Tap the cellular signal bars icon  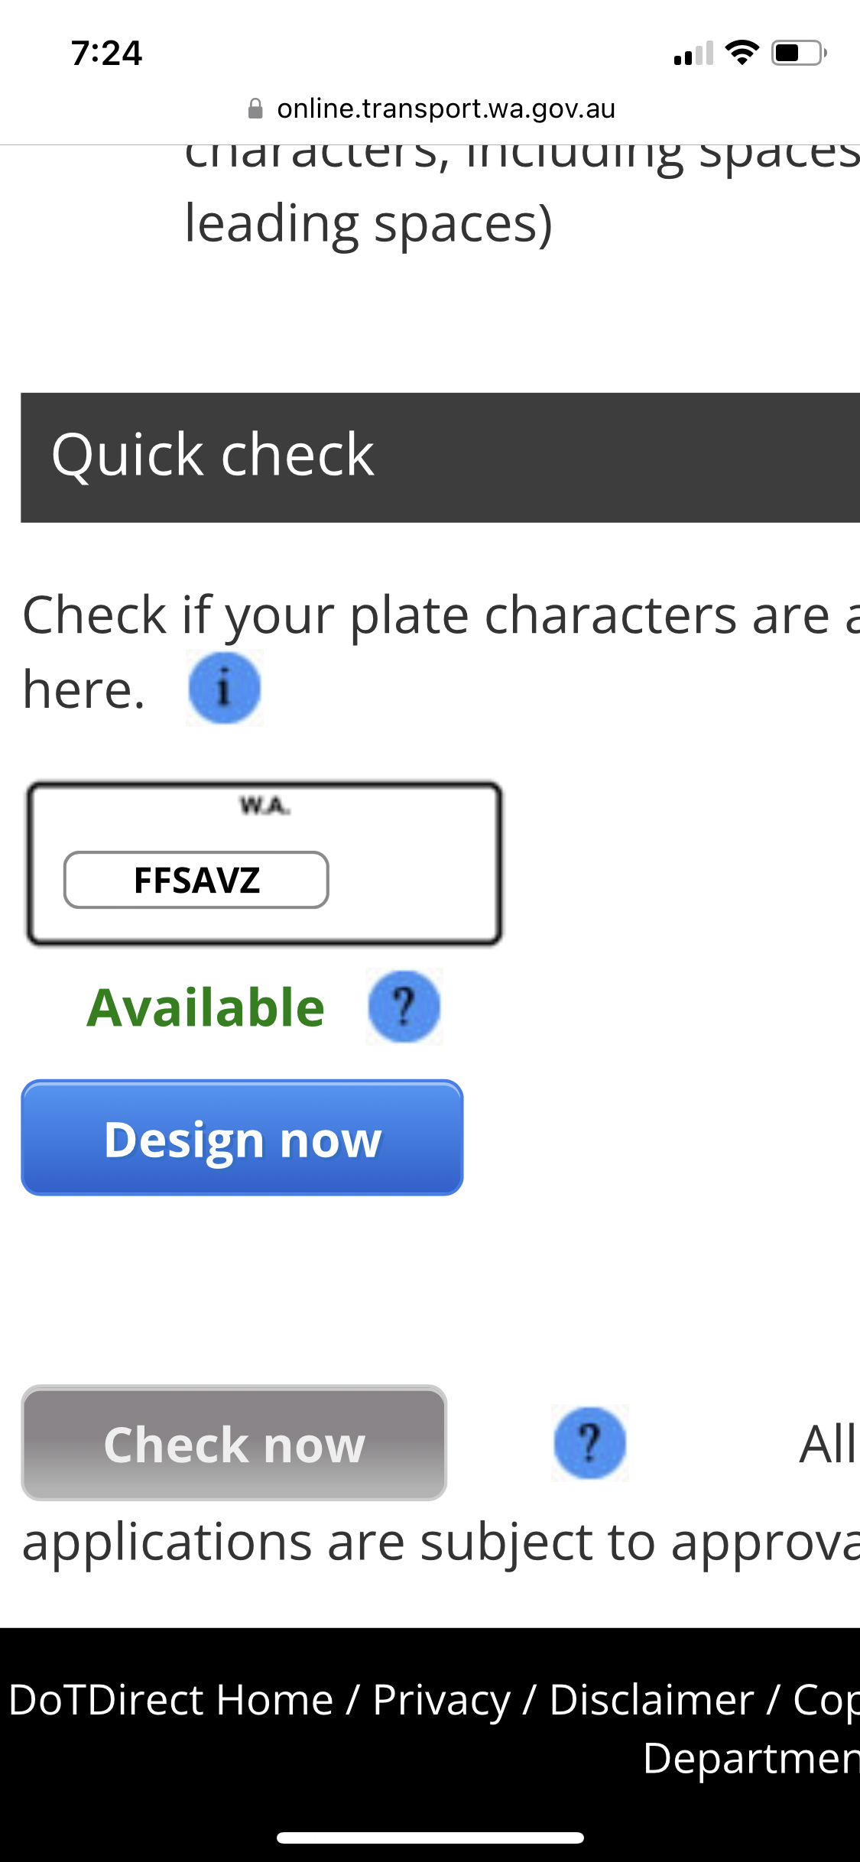pos(693,54)
